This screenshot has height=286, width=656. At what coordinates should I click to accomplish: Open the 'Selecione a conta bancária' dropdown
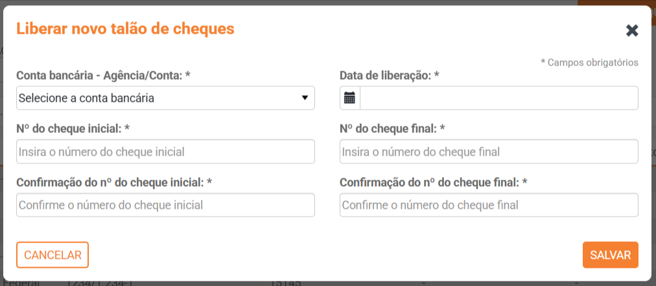coord(165,98)
